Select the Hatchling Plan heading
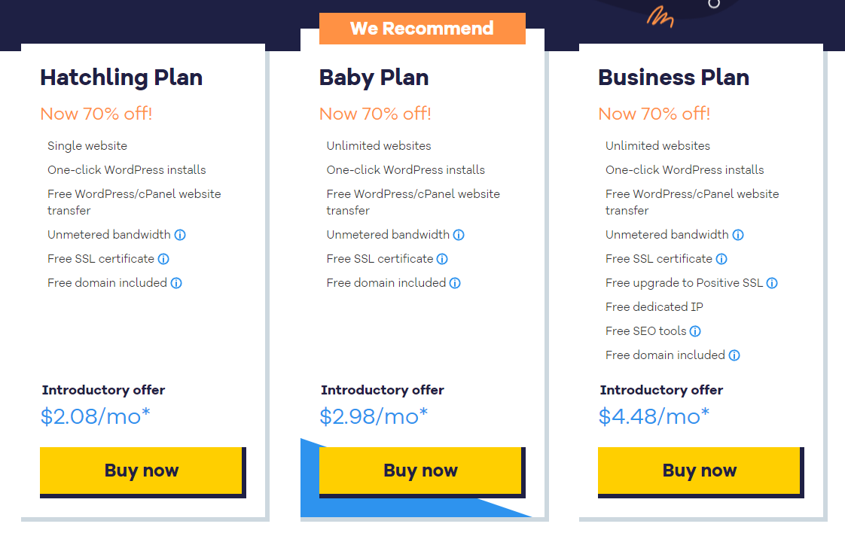Screen dimensions: 845x539 click(x=121, y=78)
